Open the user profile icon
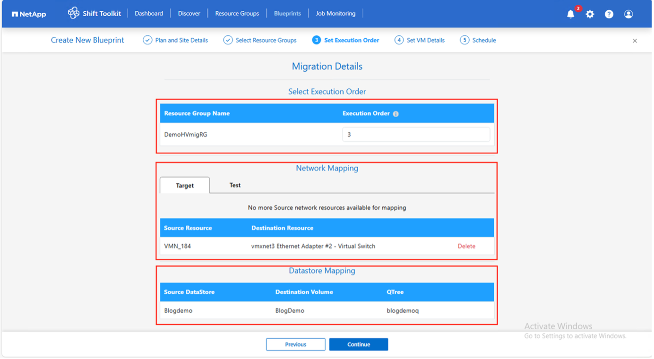The height and width of the screenshot is (359, 654). click(628, 14)
